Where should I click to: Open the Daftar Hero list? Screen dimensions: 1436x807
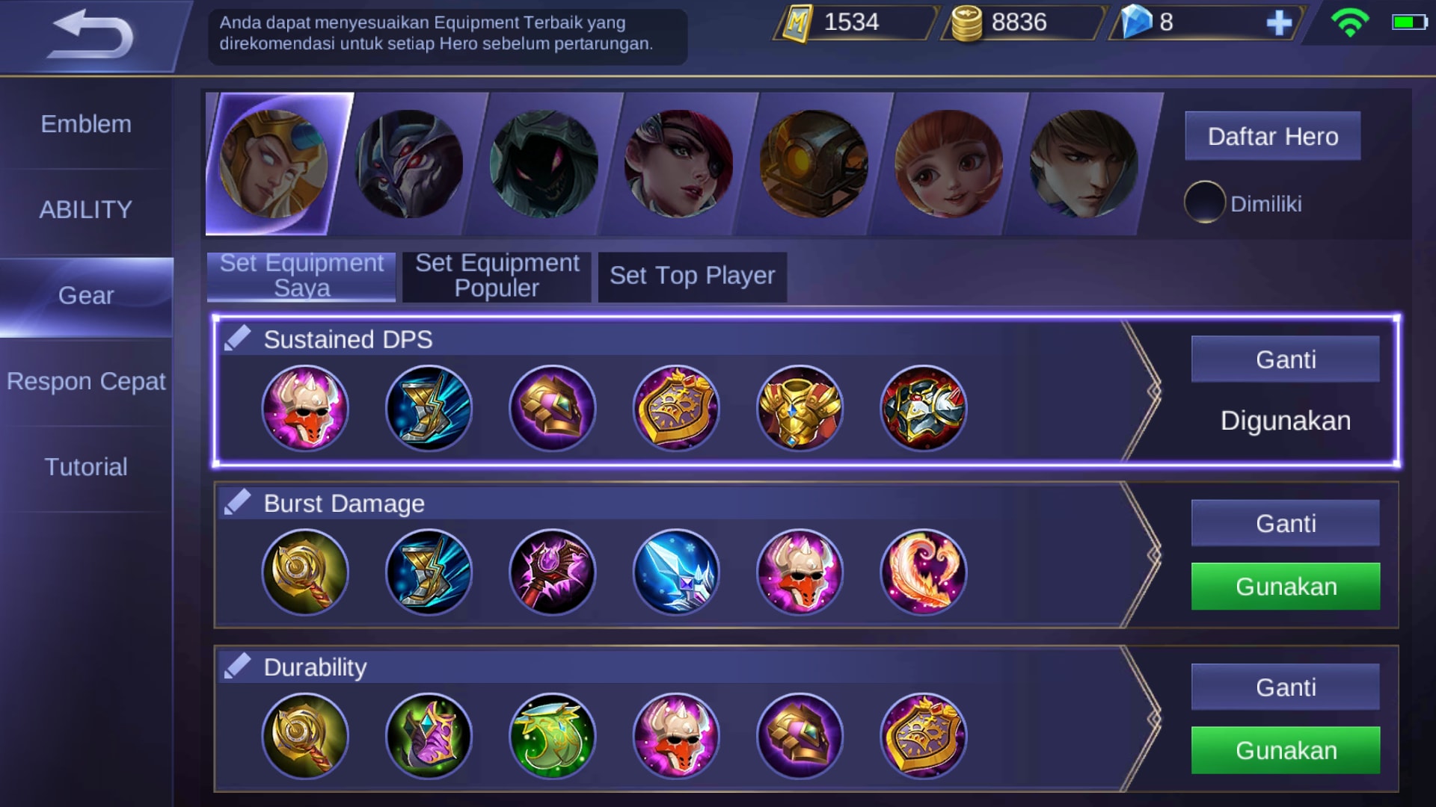pyautogui.click(x=1272, y=136)
